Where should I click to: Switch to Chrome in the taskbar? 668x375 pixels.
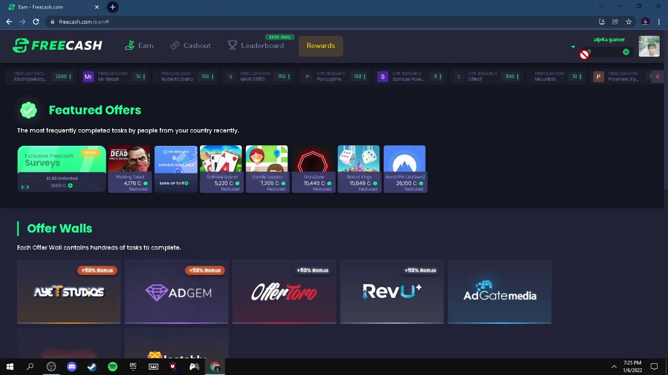(215, 367)
